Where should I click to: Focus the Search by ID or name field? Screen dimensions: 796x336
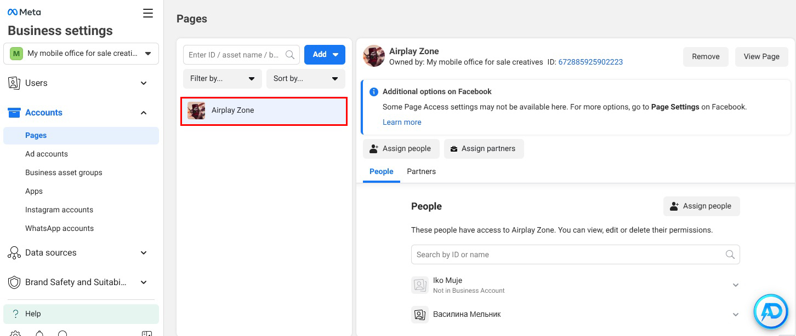coord(576,255)
